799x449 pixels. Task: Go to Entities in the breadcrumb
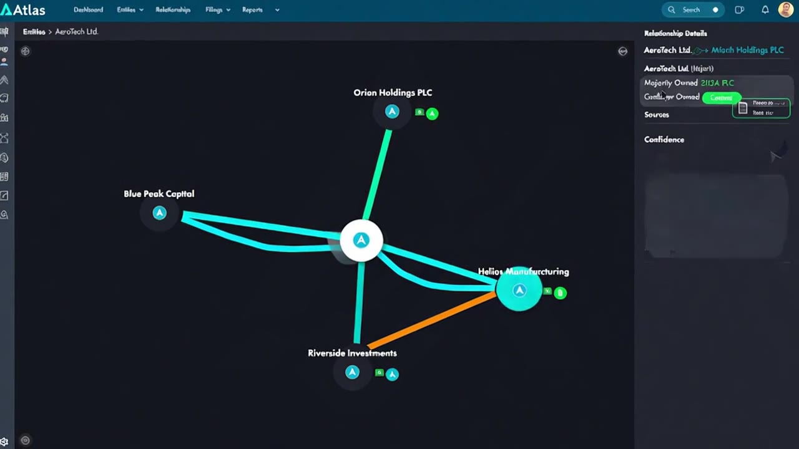tap(34, 32)
